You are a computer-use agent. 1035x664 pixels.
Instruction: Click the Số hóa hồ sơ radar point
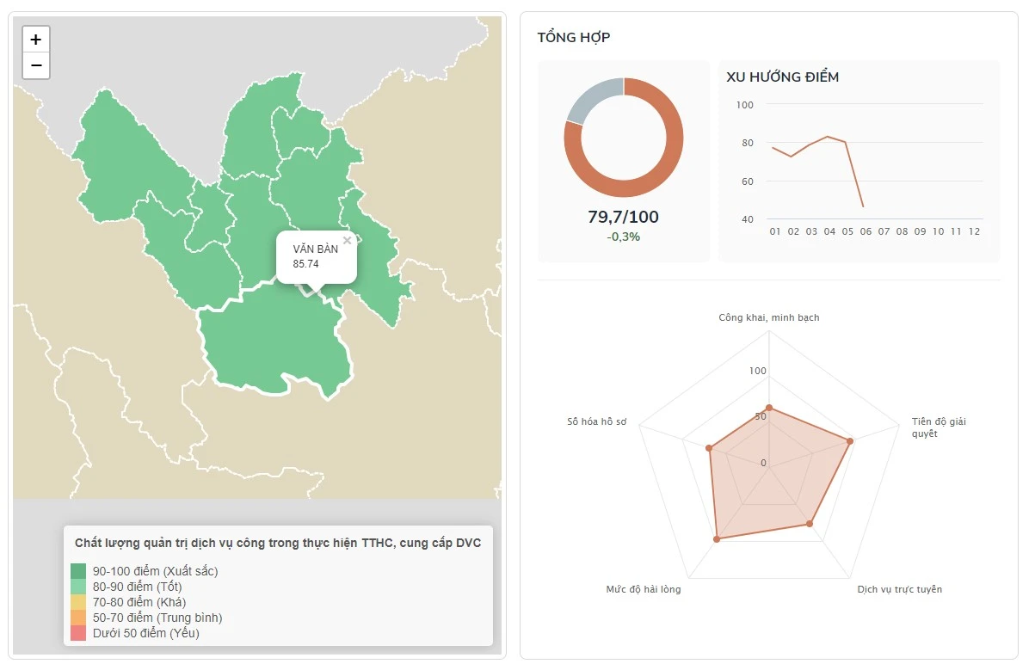709,448
